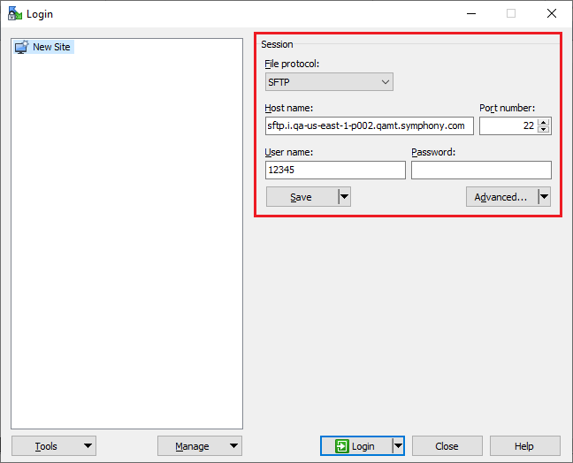Close the Login window with X
Viewport: 573px width, 463px height.
(552, 13)
